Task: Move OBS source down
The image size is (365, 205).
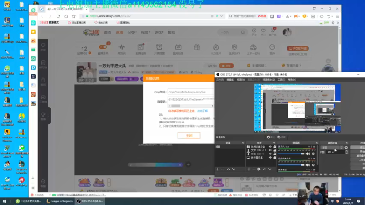Action: click(x=270, y=169)
